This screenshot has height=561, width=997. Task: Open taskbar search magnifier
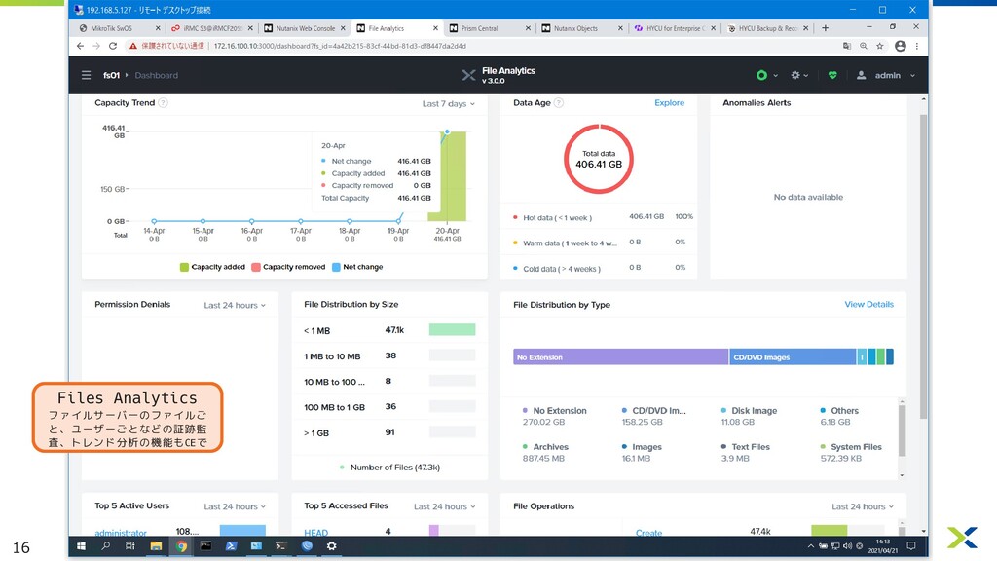(x=105, y=545)
